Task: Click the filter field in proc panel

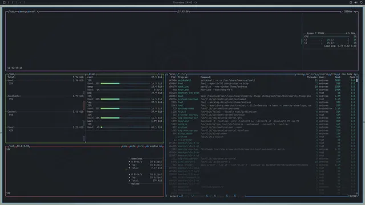Action: (182, 75)
